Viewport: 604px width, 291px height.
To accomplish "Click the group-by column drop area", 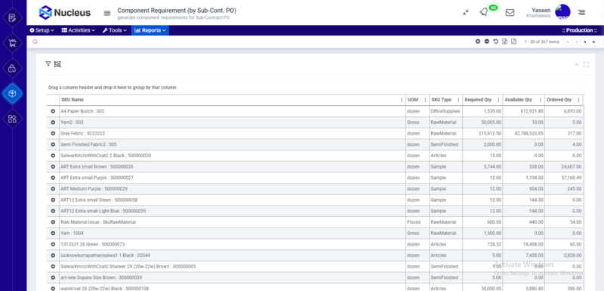I will click(316, 88).
